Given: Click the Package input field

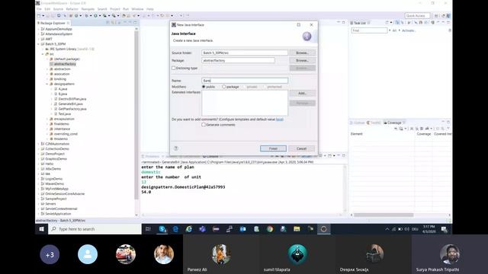Looking at the screenshot, I should [238, 60].
